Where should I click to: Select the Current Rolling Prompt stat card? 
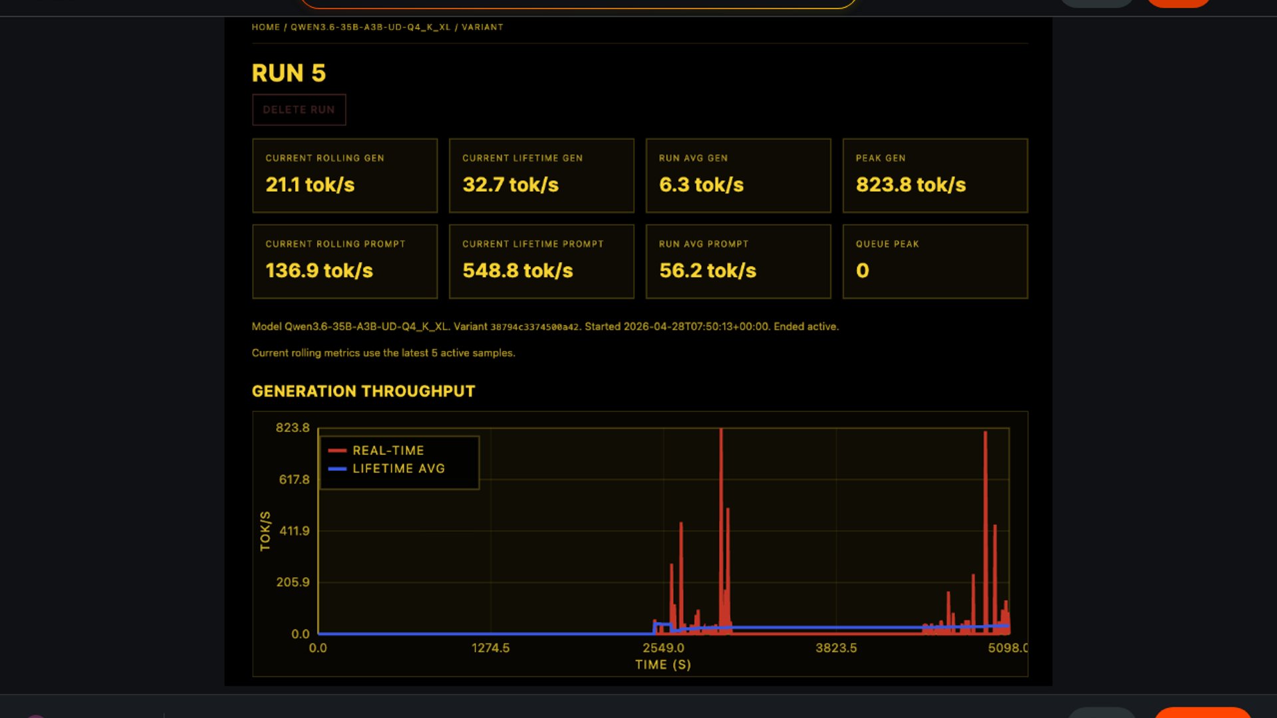click(345, 261)
